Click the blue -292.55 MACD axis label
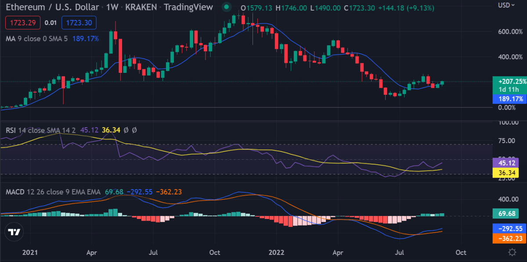Image resolution: width=527 pixels, height=262 pixels. pyautogui.click(x=510, y=228)
